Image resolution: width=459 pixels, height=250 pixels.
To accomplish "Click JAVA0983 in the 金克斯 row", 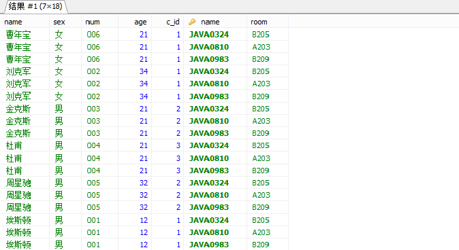I will coord(209,133).
